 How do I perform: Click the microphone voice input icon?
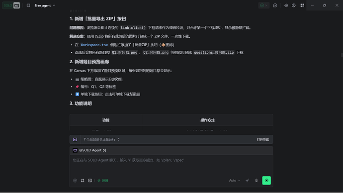[257, 181]
